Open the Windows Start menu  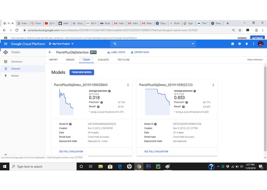[x=5, y=167]
